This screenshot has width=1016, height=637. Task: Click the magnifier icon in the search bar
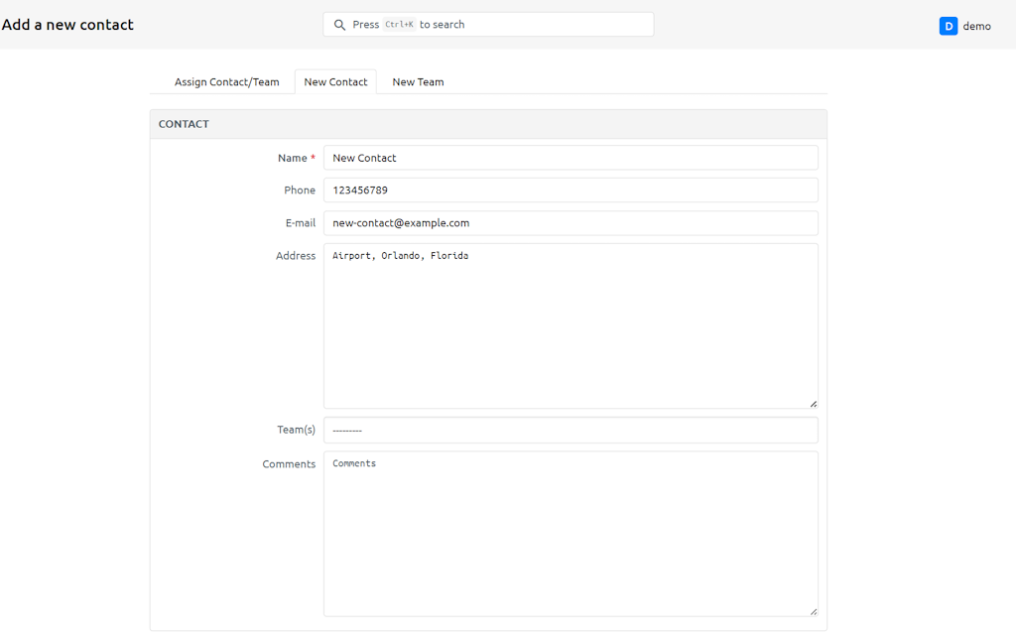click(339, 25)
